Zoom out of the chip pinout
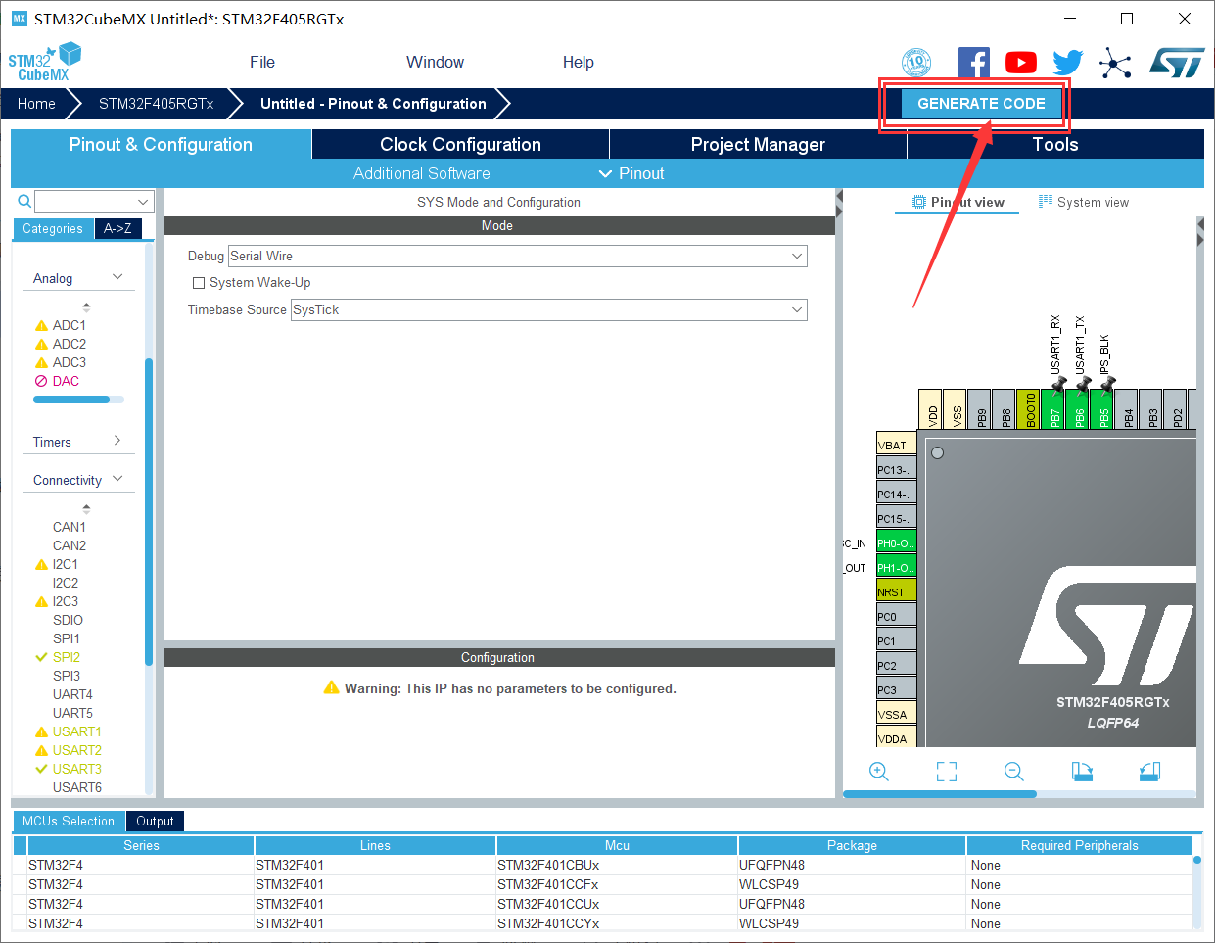Screen dimensions: 1215x943 [1014, 772]
